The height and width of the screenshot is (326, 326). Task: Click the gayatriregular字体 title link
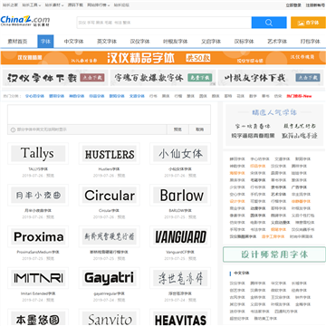(x=110, y=293)
